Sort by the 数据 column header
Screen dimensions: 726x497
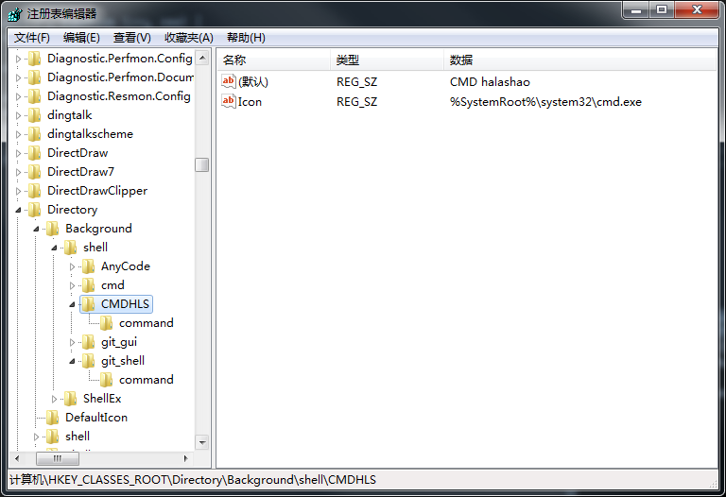point(580,60)
